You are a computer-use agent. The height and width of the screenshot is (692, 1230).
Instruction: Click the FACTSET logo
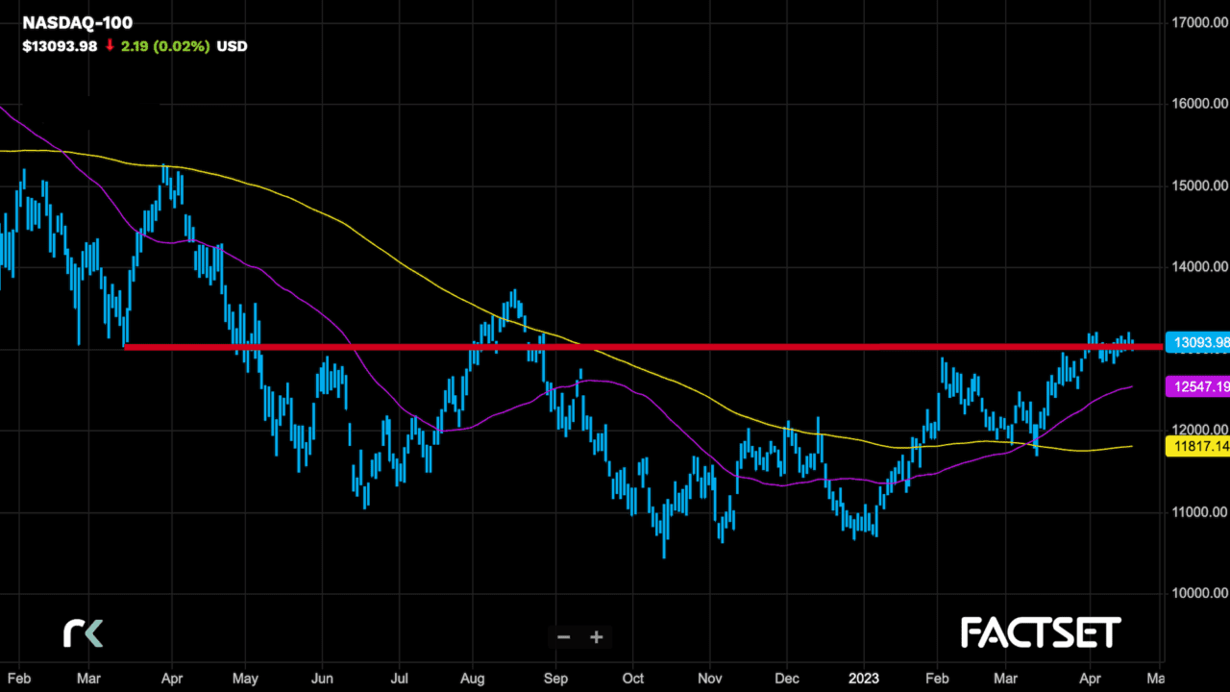click(1041, 632)
